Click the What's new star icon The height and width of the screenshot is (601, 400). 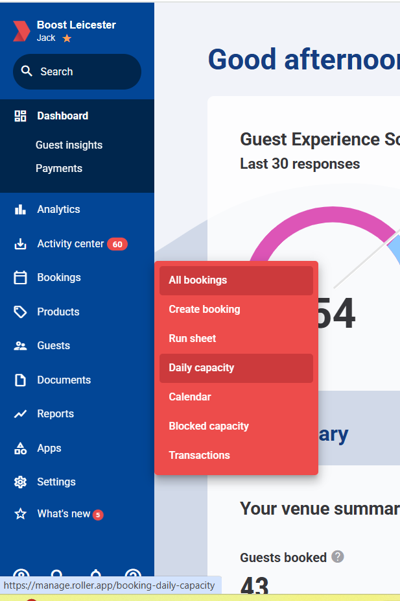[20, 513]
